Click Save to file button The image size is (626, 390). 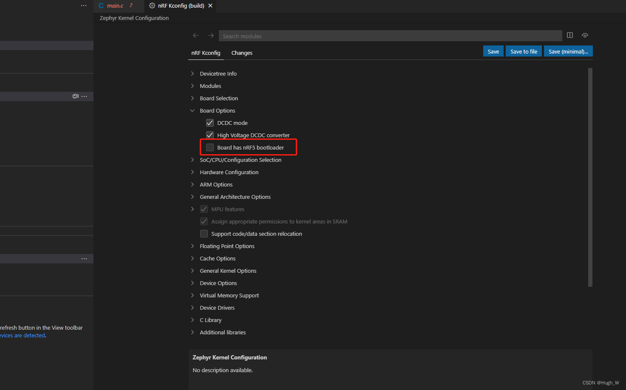tap(524, 51)
